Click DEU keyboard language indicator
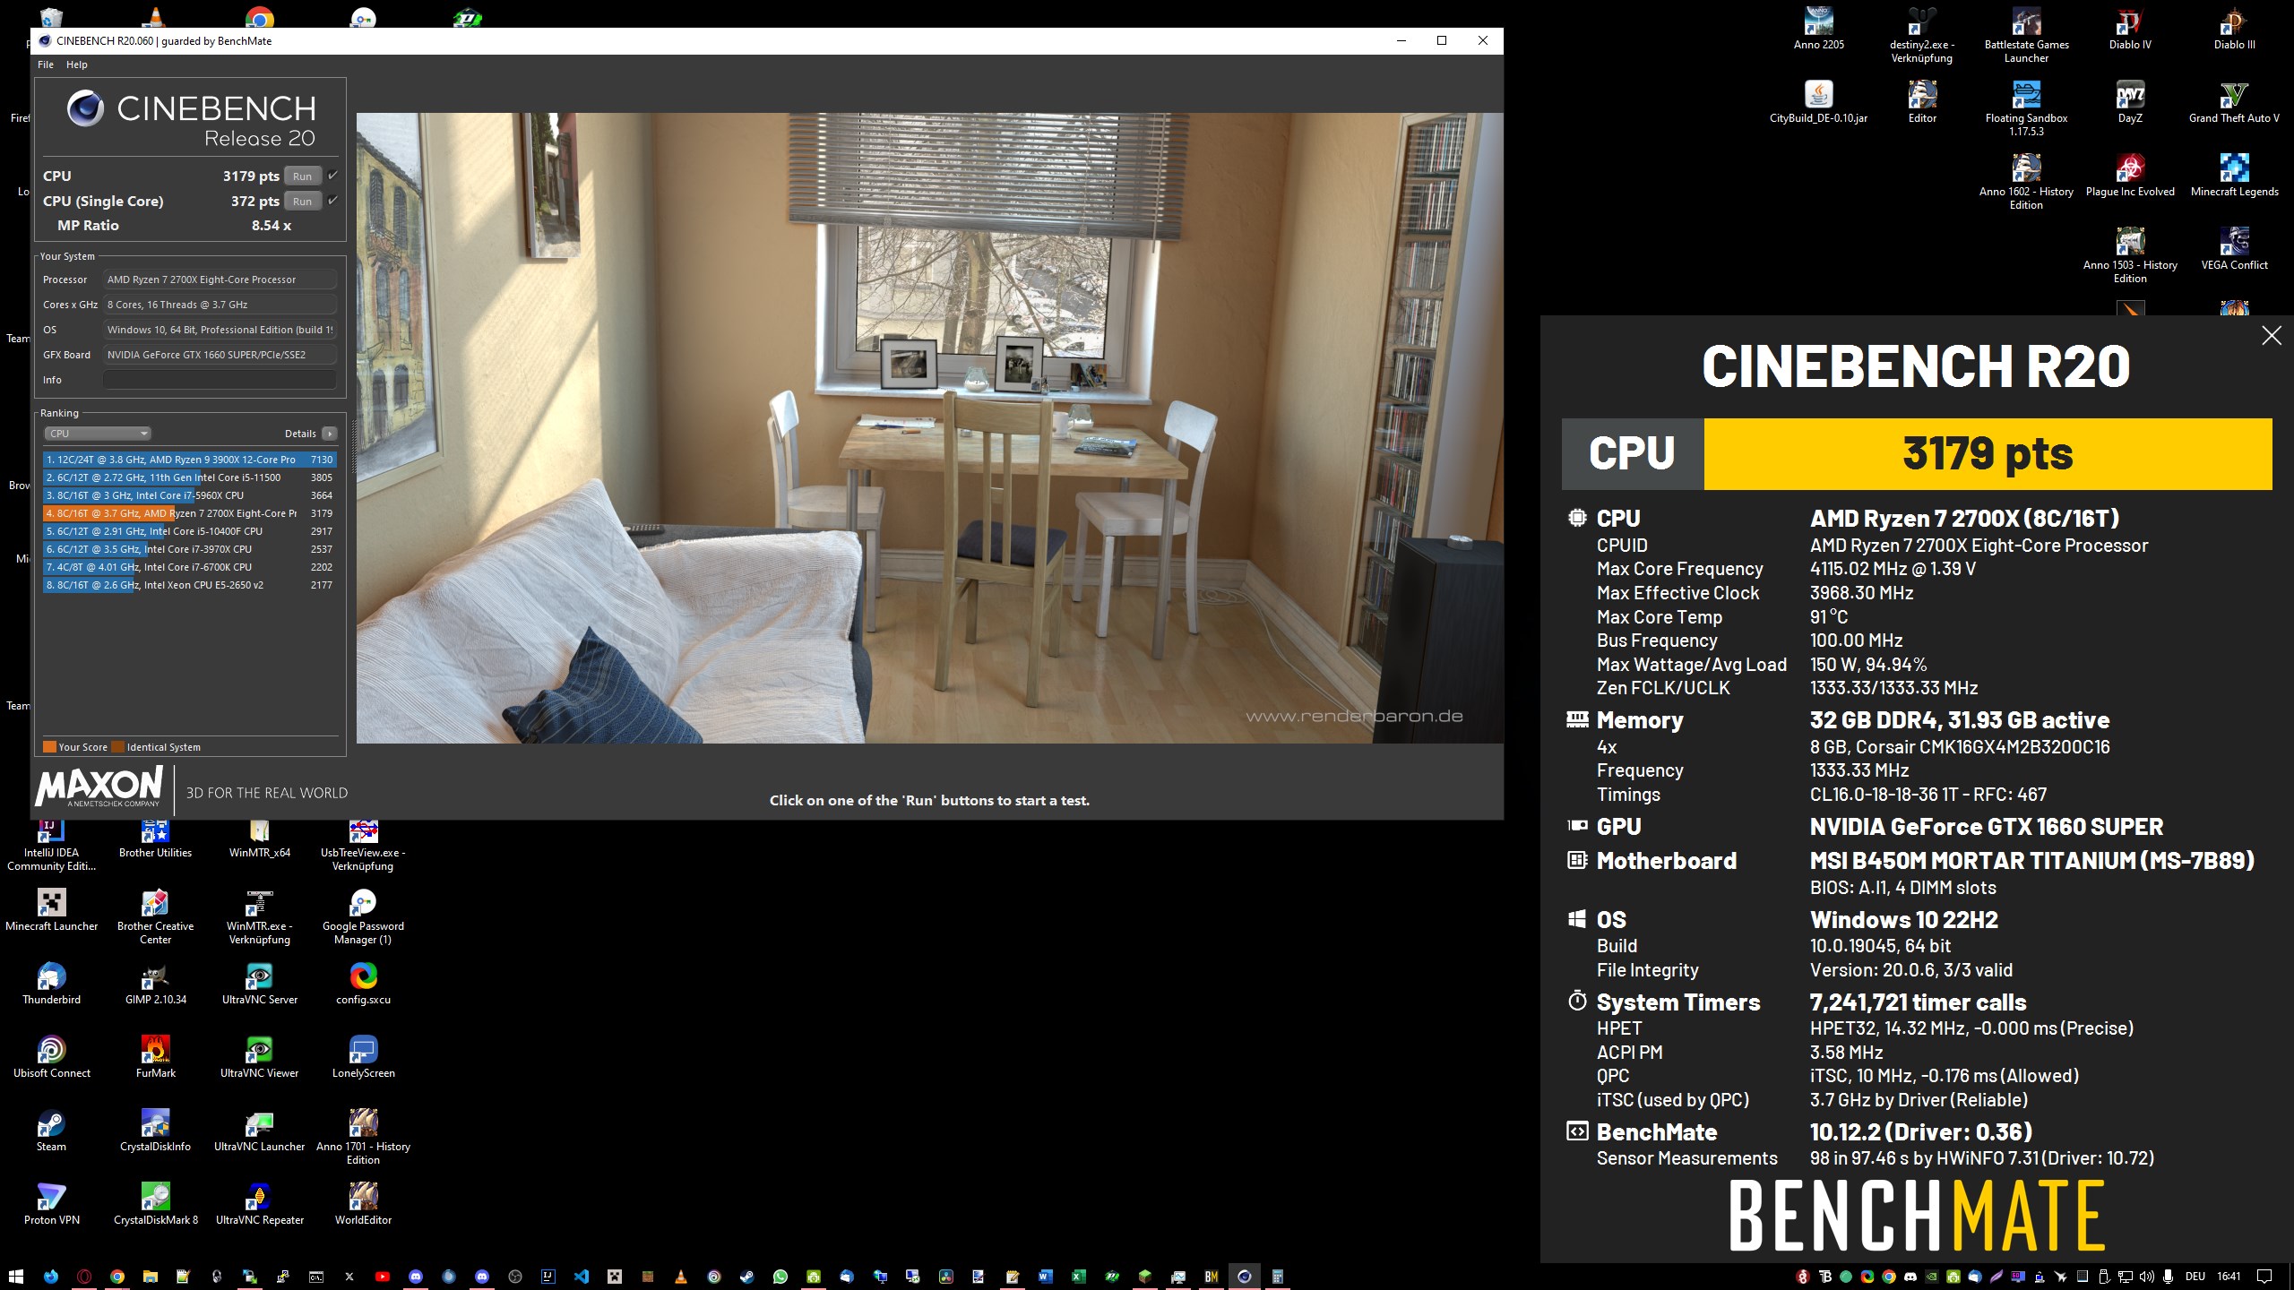 (x=2195, y=1277)
